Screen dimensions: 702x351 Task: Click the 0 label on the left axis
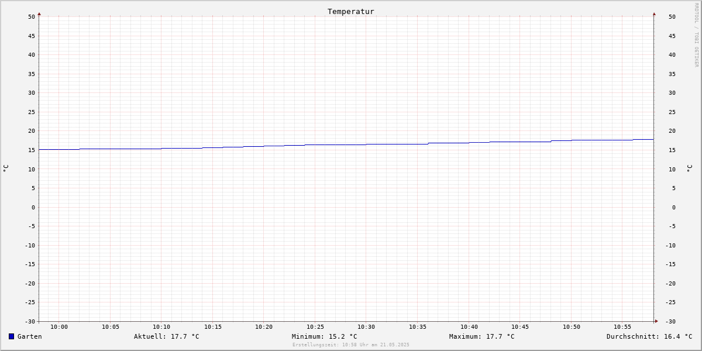click(33, 207)
